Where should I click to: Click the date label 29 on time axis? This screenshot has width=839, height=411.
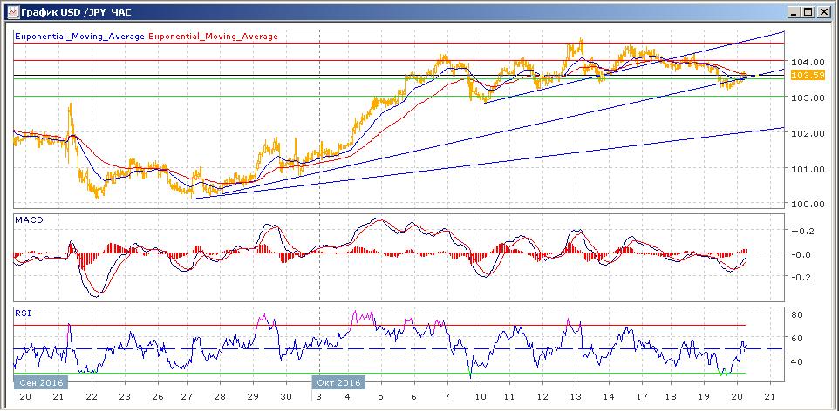click(253, 397)
